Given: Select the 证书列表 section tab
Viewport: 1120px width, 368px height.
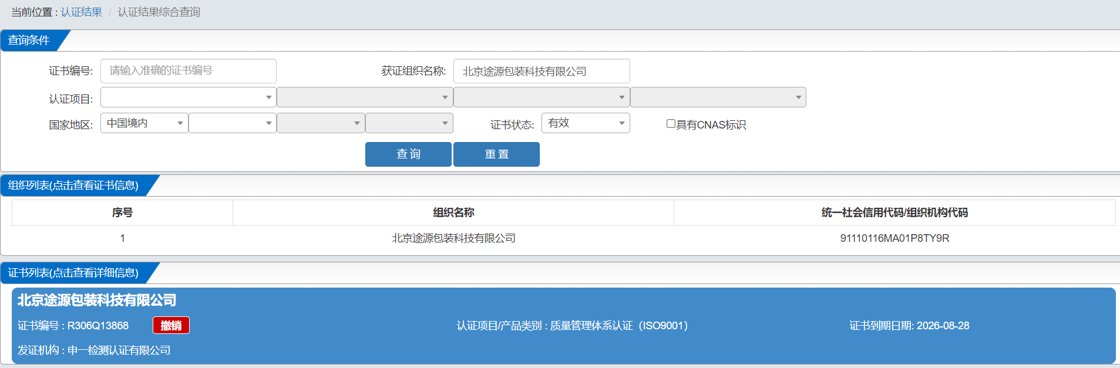Looking at the screenshot, I should (74, 273).
